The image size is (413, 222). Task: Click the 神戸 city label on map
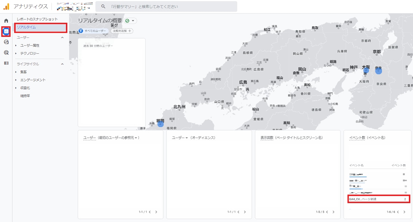pos(354,67)
